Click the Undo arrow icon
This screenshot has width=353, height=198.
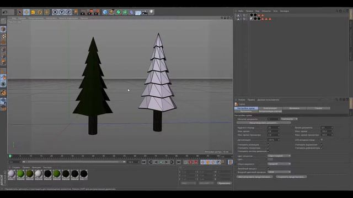click(5, 12)
